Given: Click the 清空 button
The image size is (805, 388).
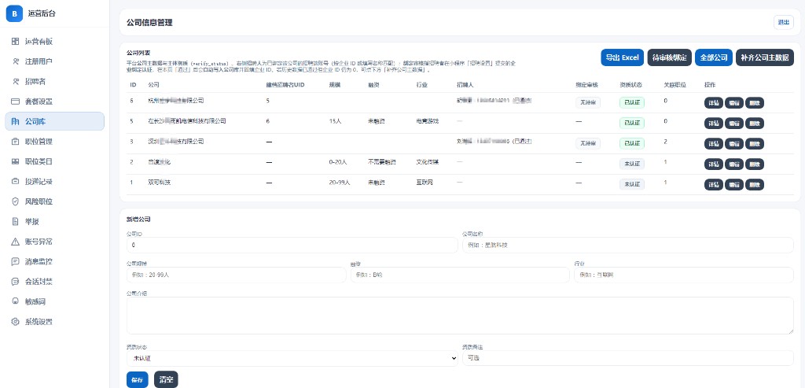Looking at the screenshot, I should pos(166,380).
